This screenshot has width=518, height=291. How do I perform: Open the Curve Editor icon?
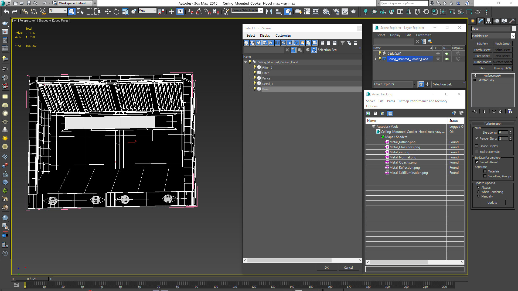pyautogui.click(x=307, y=11)
